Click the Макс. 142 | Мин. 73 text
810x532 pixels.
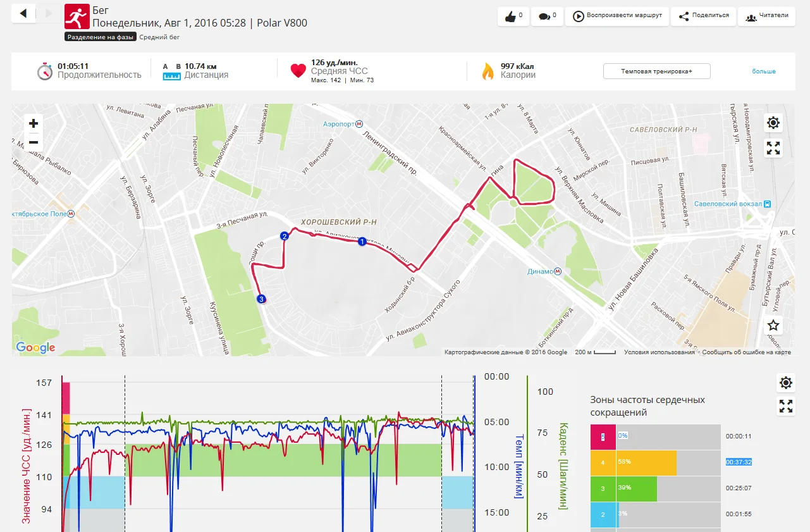[x=342, y=80]
